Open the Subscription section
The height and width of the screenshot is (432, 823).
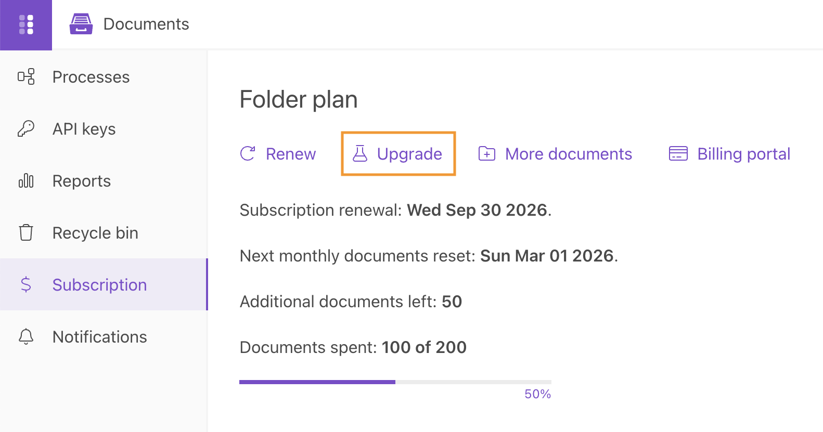point(99,284)
